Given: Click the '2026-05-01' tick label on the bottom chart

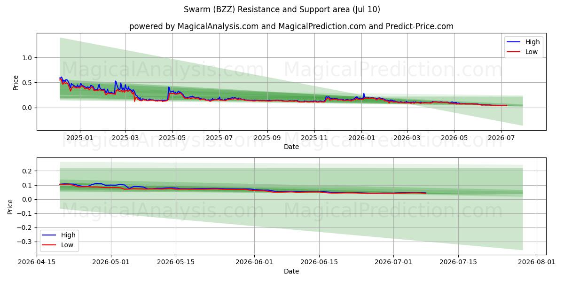Looking at the screenshot, I should (x=111, y=262).
